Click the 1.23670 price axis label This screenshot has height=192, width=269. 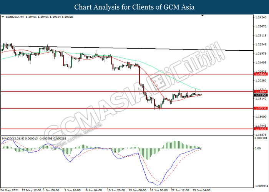click(261, 26)
